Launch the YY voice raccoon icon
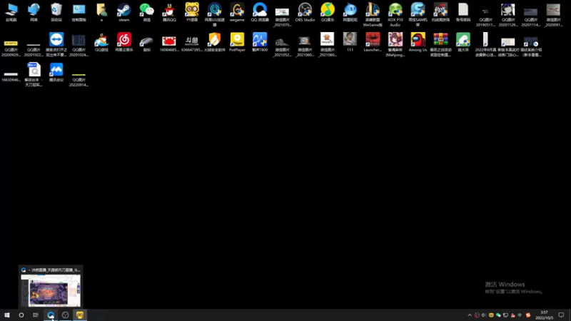Screen dimensions: 571x321 click(192, 12)
